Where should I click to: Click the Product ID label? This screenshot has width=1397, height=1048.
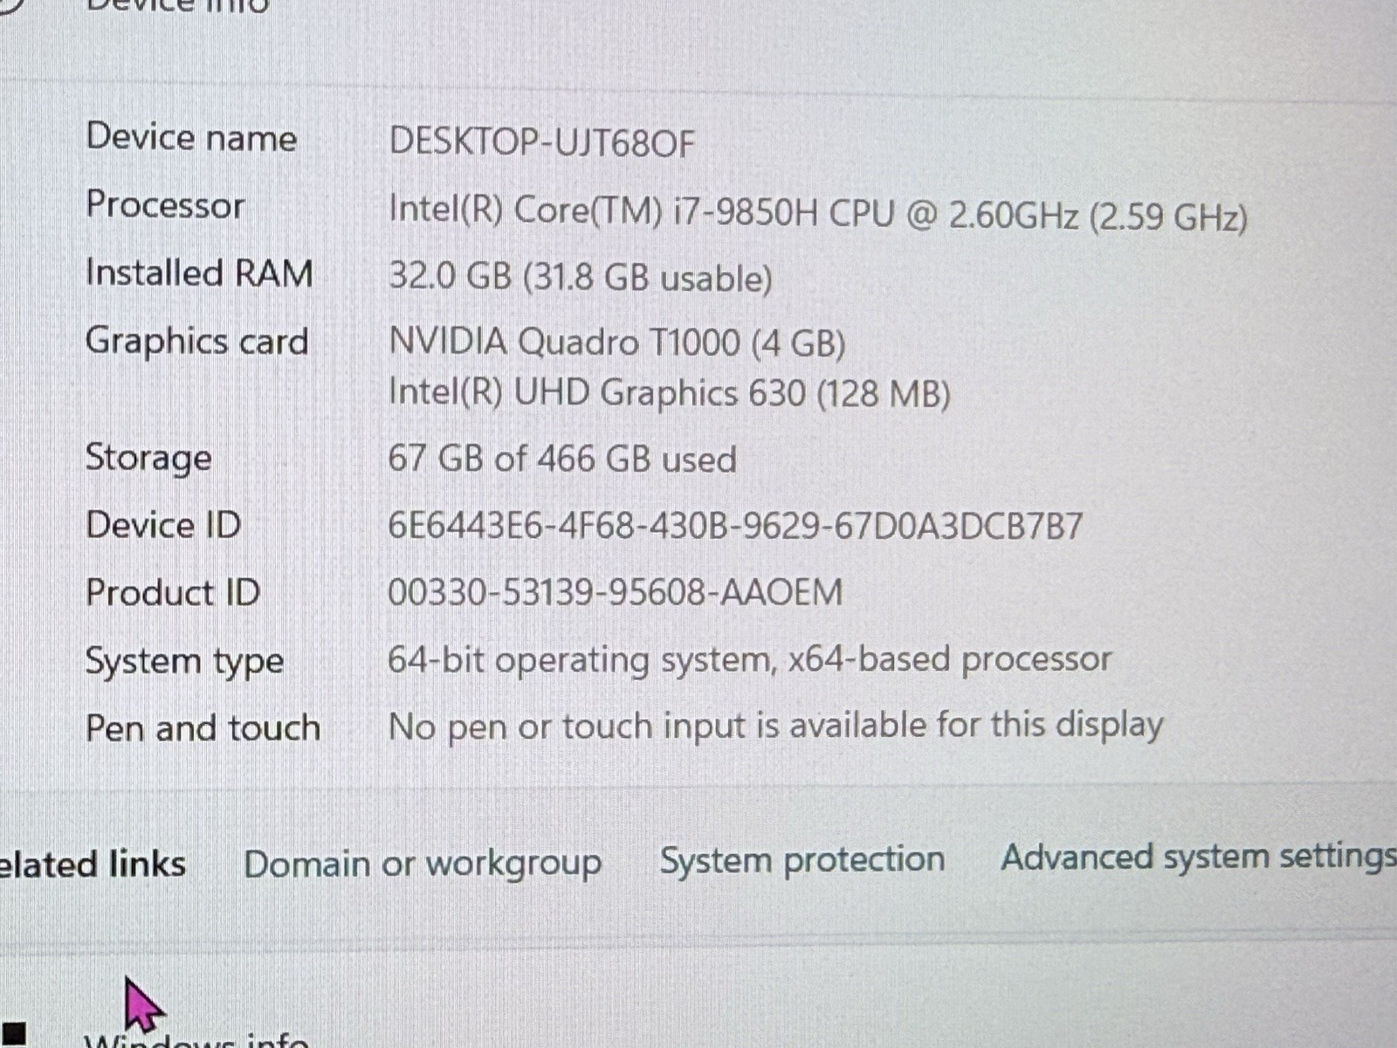173,593
